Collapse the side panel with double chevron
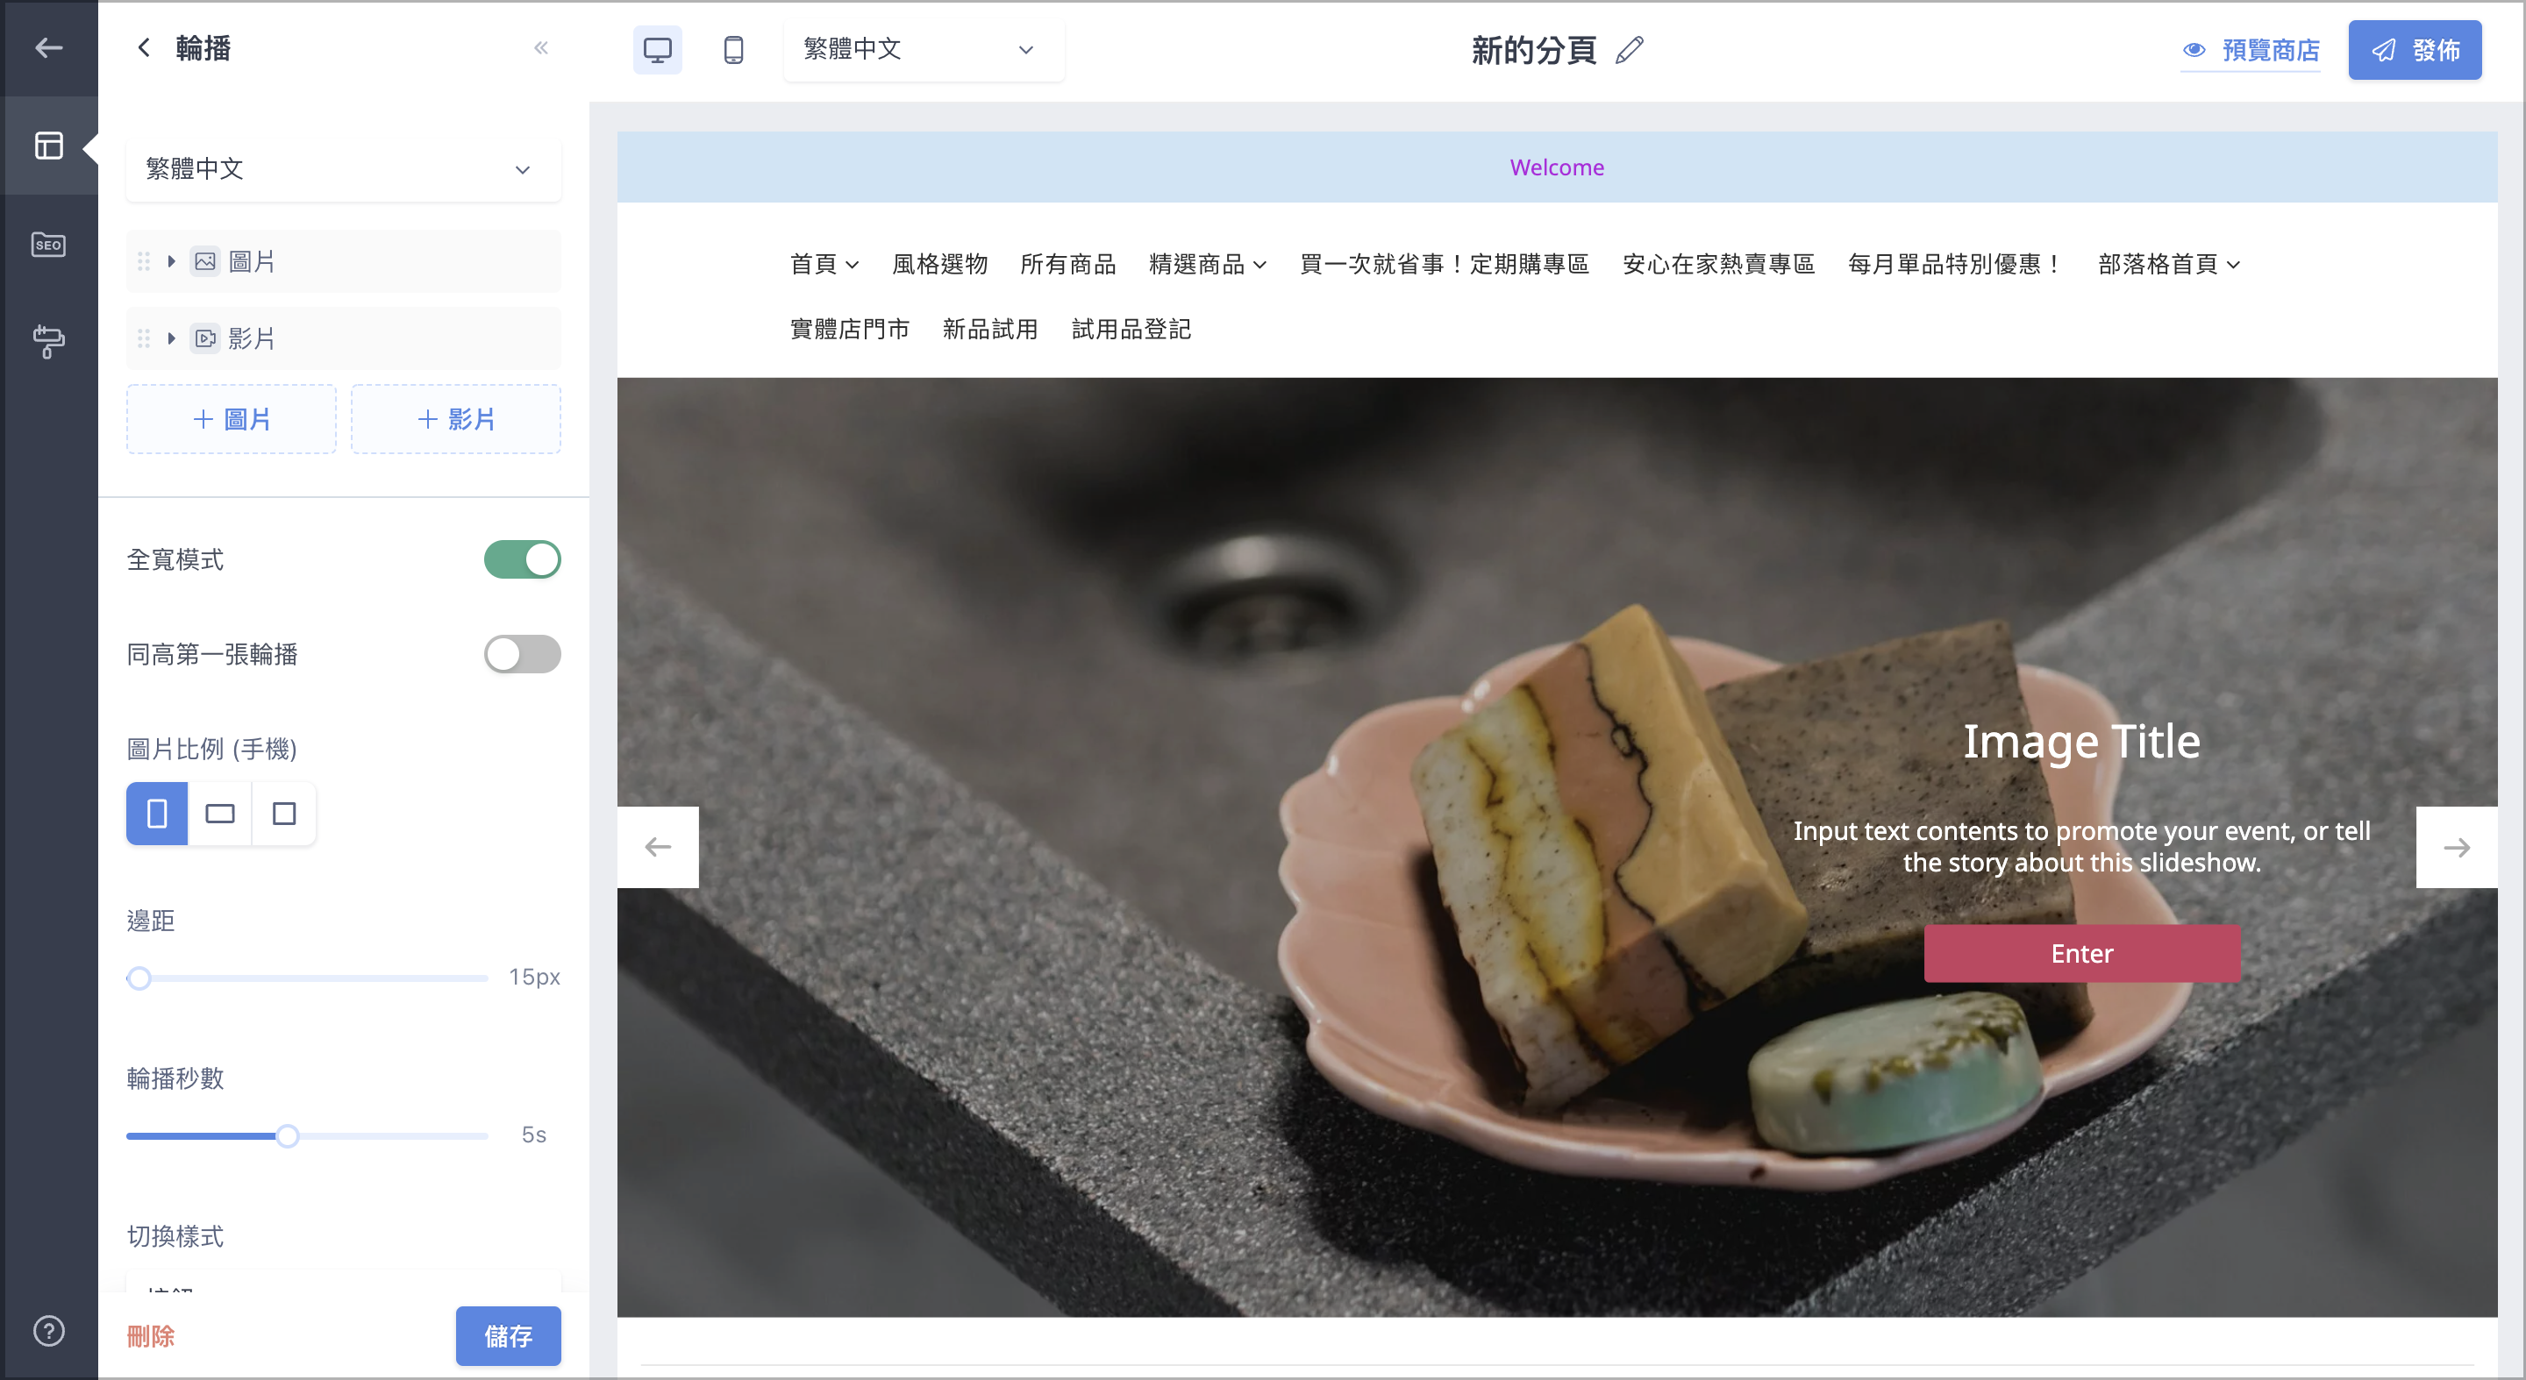This screenshot has height=1380, width=2526. point(540,48)
